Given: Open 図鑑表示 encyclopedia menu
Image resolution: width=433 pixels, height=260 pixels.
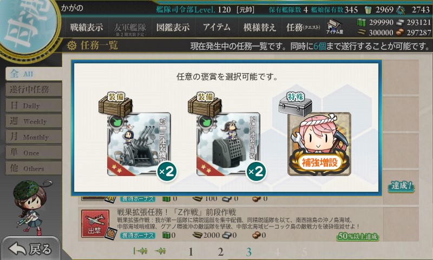Looking at the screenshot, I should pos(173,28).
